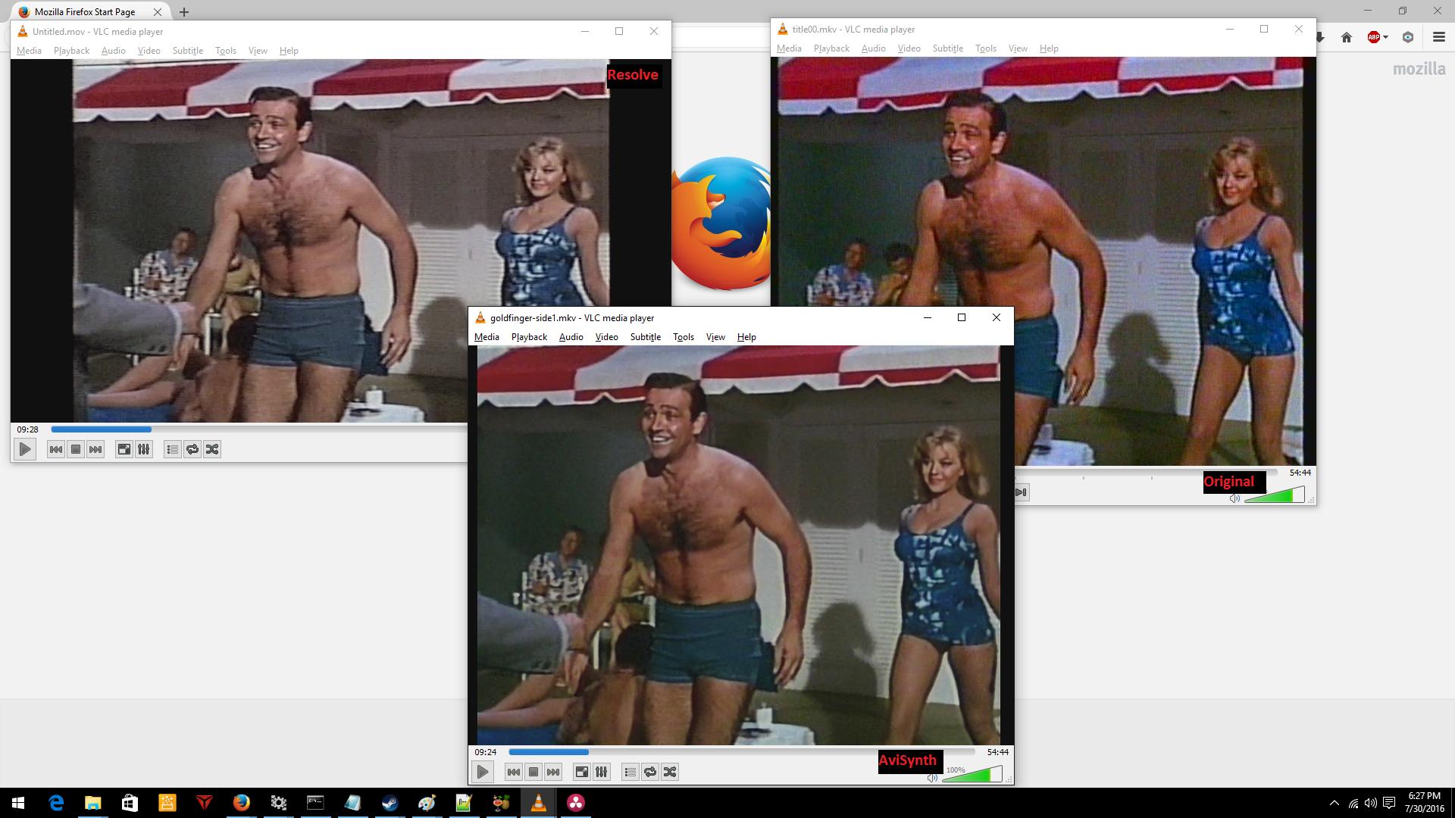Play video in Untitled.mov VLC window

[24, 449]
